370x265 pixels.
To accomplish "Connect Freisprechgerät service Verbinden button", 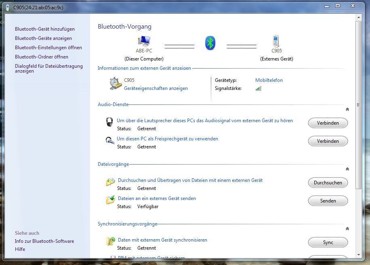I will [x=328, y=141].
